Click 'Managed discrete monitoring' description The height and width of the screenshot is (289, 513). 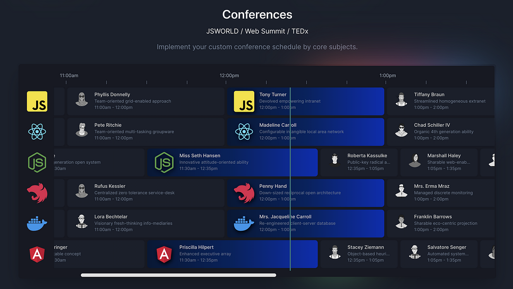click(x=443, y=193)
